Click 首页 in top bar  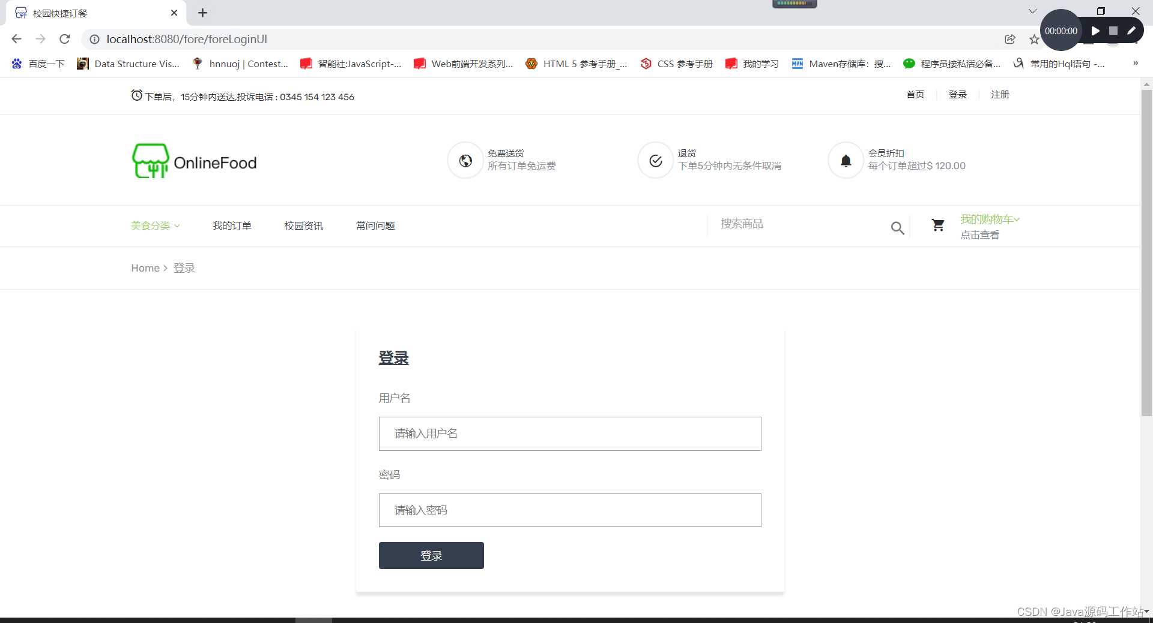pyautogui.click(x=915, y=95)
